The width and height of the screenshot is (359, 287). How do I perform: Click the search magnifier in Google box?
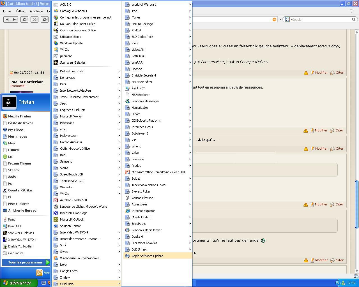[354, 19]
